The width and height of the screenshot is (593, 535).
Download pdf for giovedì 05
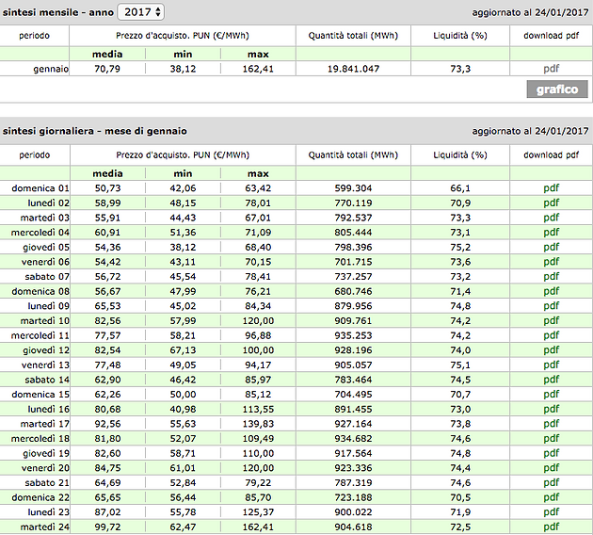[x=551, y=247]
